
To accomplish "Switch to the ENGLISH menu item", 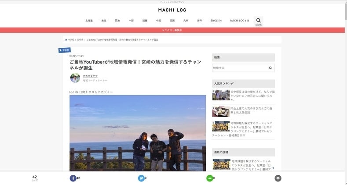I will [216, 21].
